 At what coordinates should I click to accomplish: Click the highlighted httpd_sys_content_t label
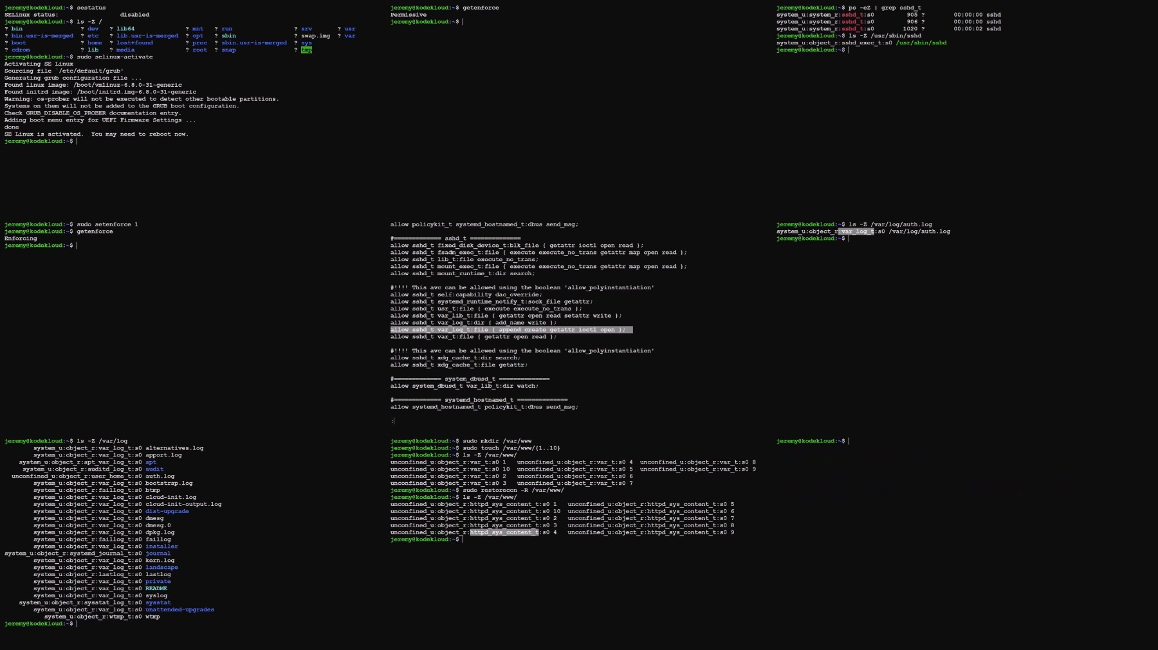click(504, 532)
